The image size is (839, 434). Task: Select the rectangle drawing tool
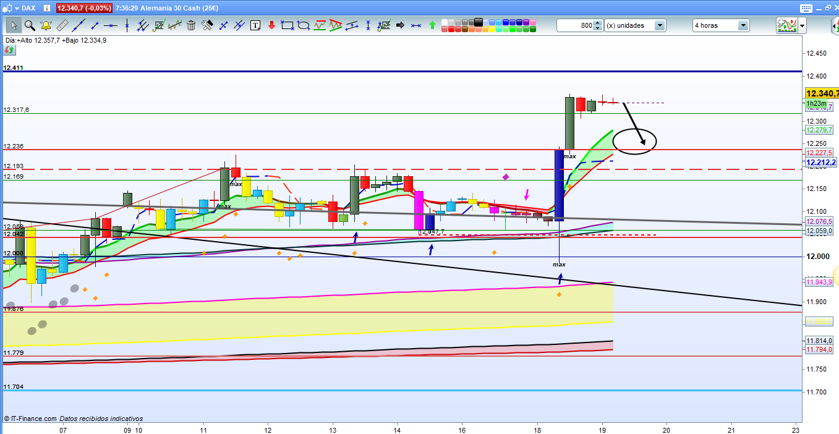pos(287,25)
